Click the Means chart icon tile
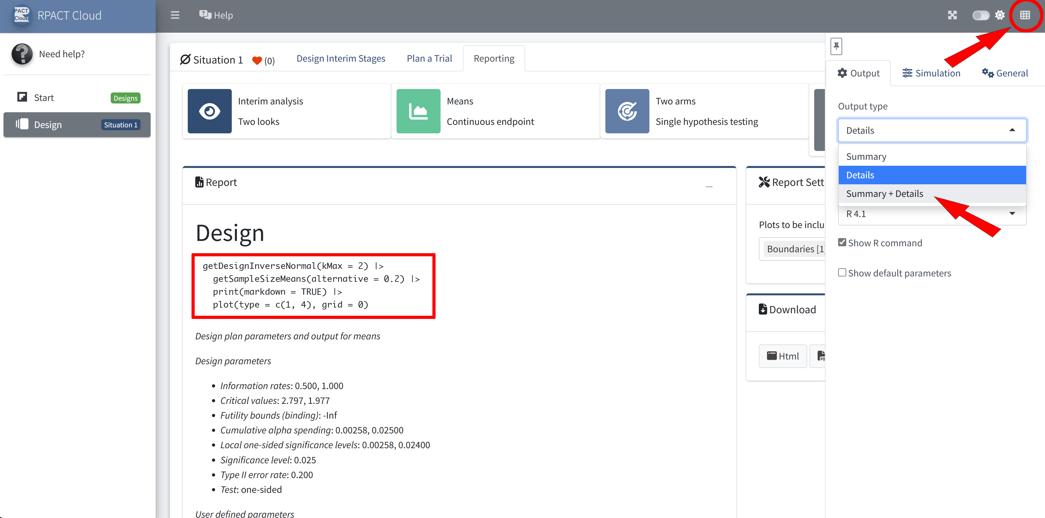The image size is (1045, 518). pos(418,111)
